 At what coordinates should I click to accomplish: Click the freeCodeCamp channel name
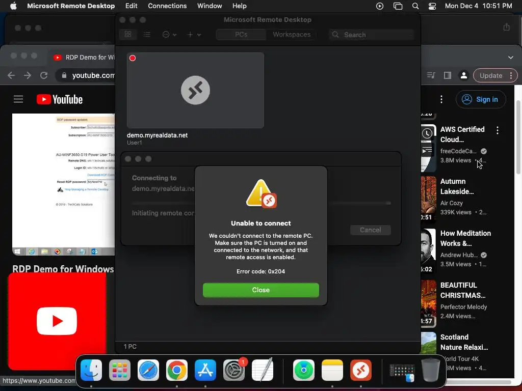[458, 151]
